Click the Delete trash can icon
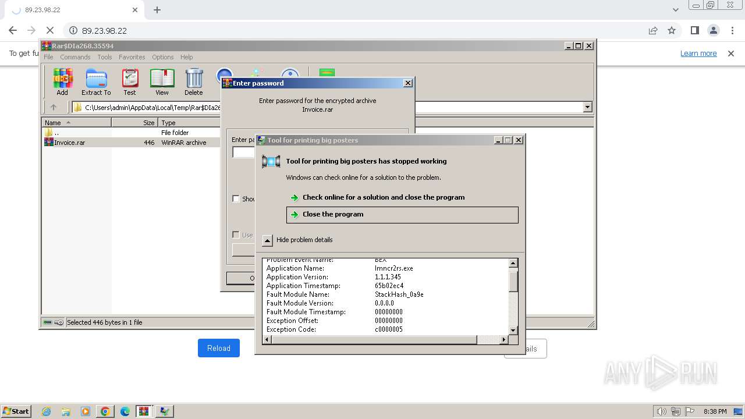The height and width of the screenshot is (419, 745). pyautogui.click(x=194, y=82)
